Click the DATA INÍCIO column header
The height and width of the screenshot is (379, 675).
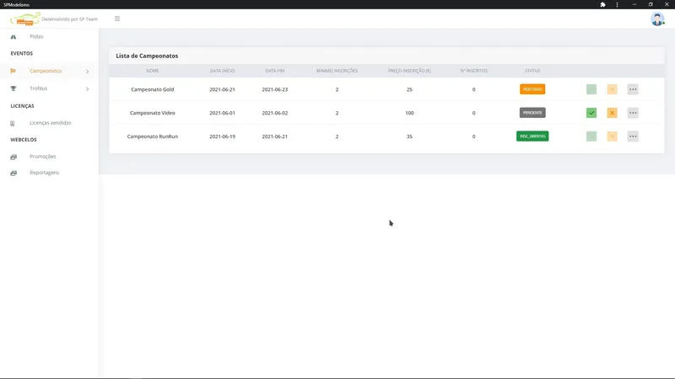222,71
